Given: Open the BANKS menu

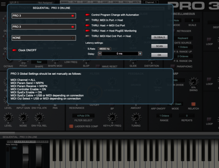Looking at the screenshot, I should (x=65, y=2).
